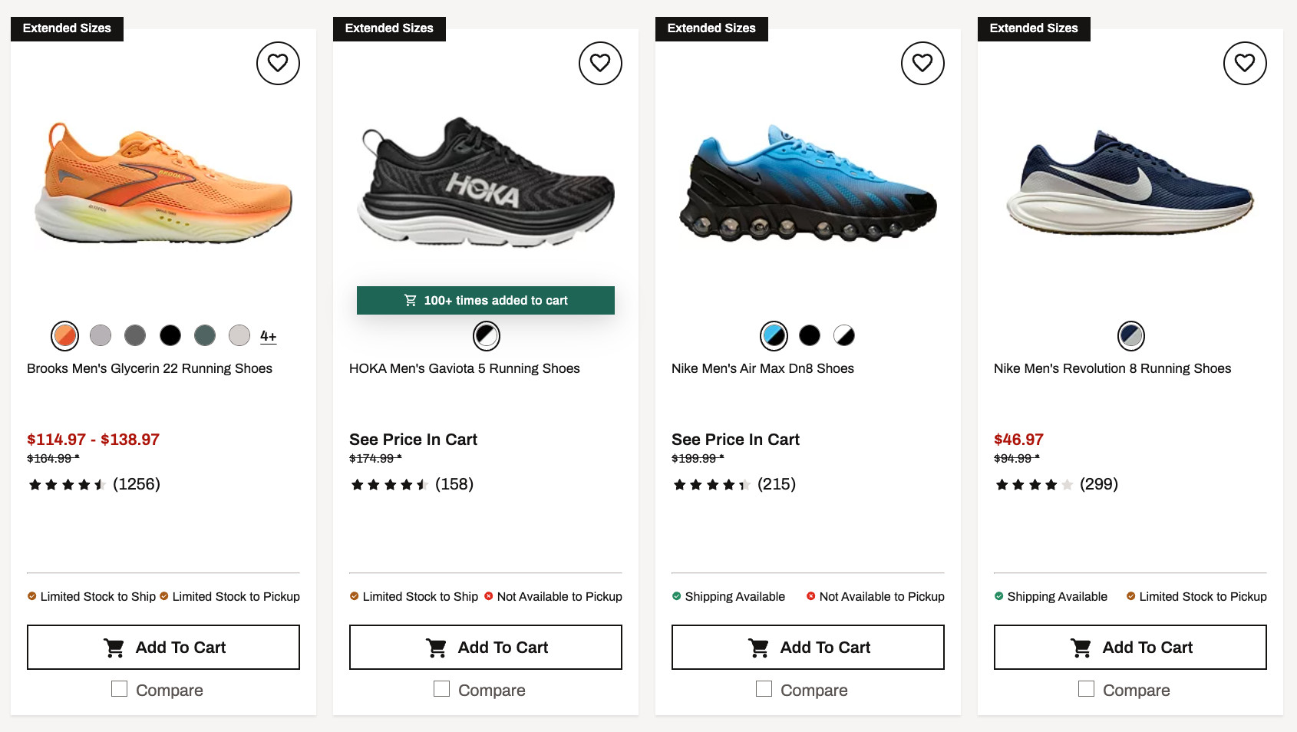Tick Compare checkbox under HOKA Gaviota 5
This screenshot has height=732, width=1297.
point(442,689)
